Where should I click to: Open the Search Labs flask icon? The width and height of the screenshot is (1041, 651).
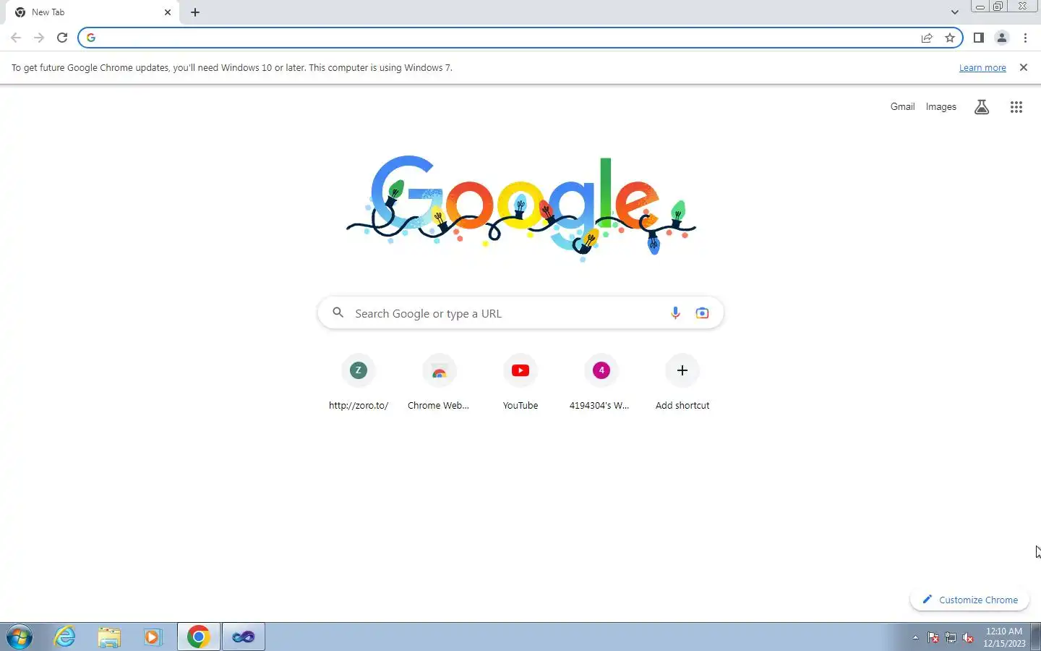point(981,107)
